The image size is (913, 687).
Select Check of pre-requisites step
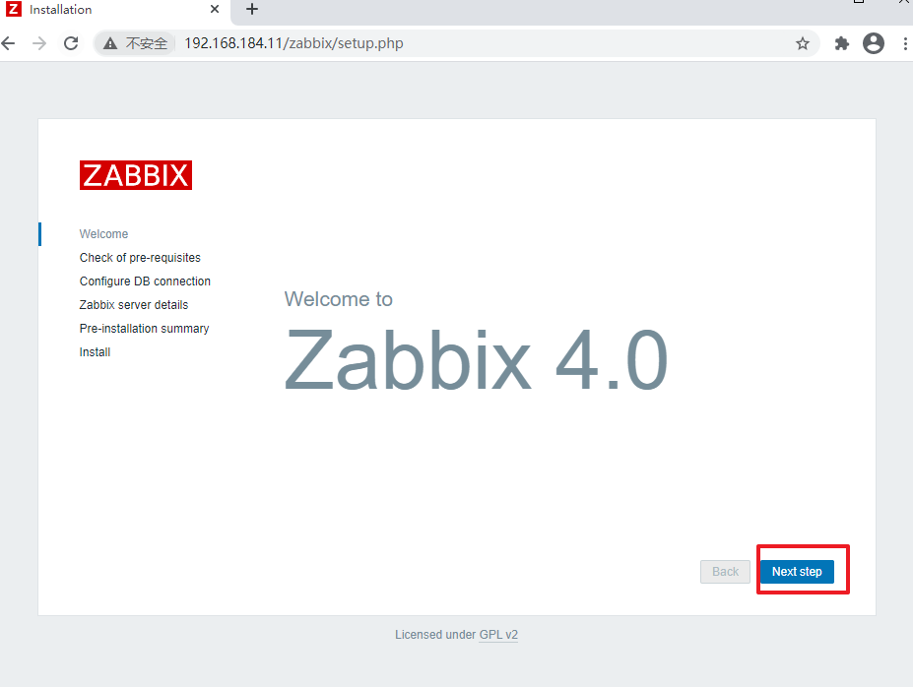[x=140, y=258]
